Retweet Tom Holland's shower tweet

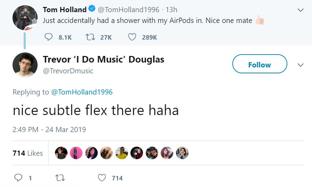90,37
